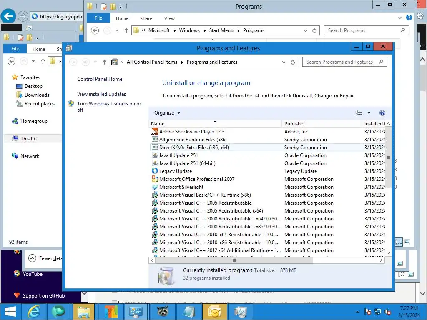
Task: Expand the view options dropdown arrow
Action: point(369,113)
